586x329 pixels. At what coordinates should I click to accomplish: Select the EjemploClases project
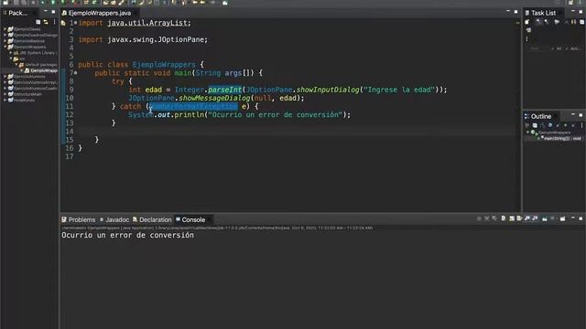(27, 29)
